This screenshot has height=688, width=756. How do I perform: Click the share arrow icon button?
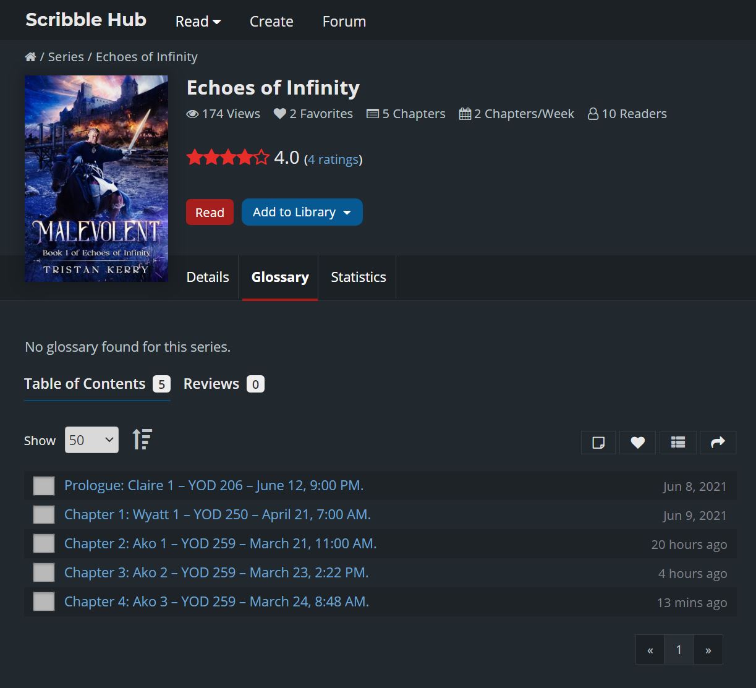(x=718, y=443)
